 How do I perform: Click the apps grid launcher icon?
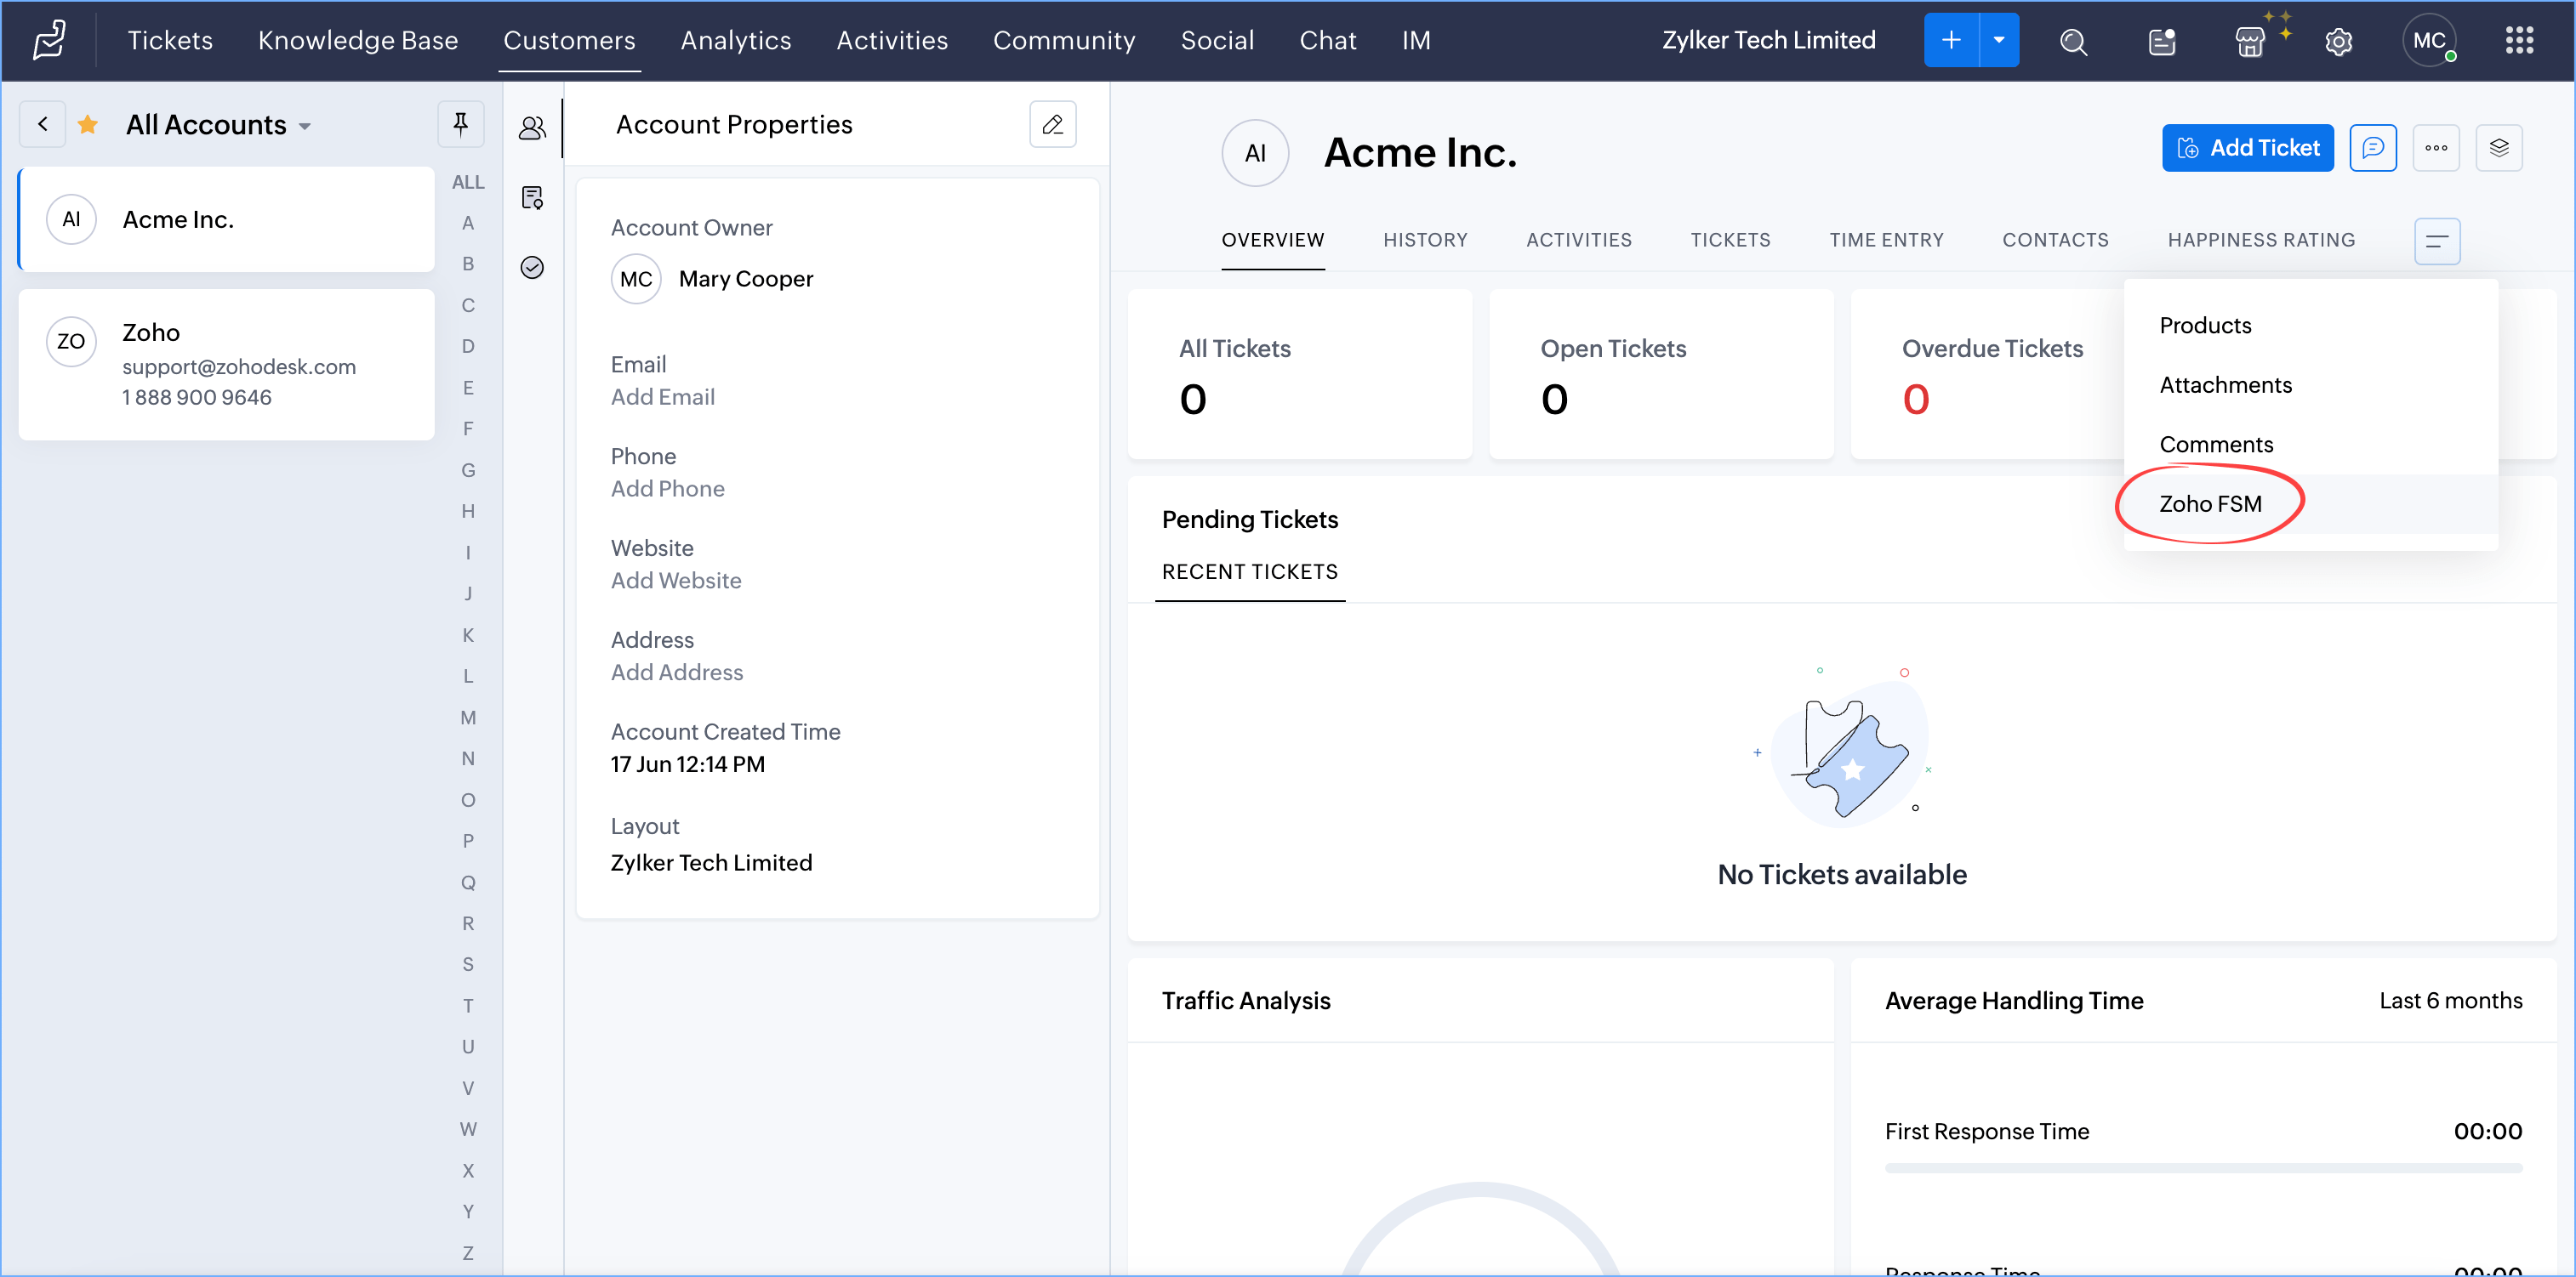tap(2519, 41)
